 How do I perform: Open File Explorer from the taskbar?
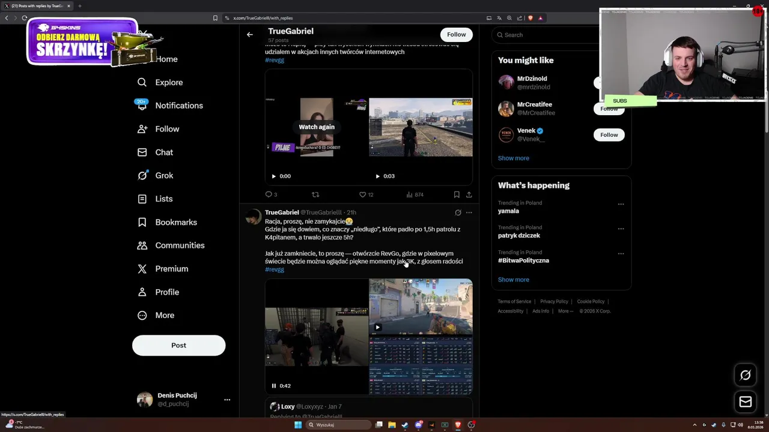pyautogui.click(x=392, y=425)
